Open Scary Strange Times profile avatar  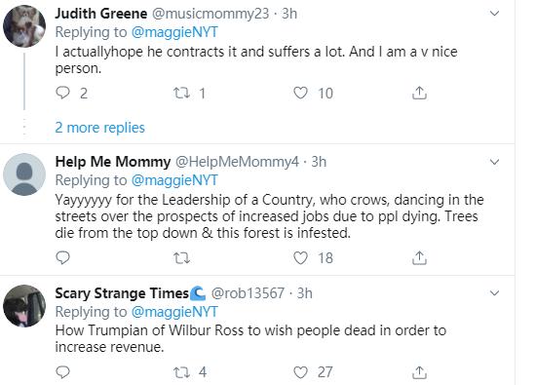pos(24,306)
